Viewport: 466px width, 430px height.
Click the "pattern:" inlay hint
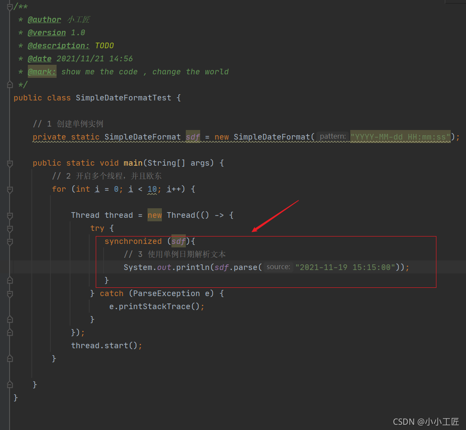click(332, 137)
